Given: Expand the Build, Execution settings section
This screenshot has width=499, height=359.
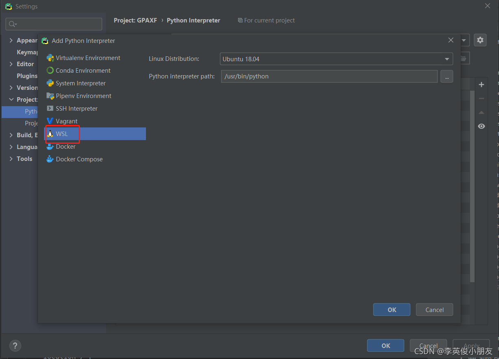Looking at the screenshot, I should pos(11,135).
